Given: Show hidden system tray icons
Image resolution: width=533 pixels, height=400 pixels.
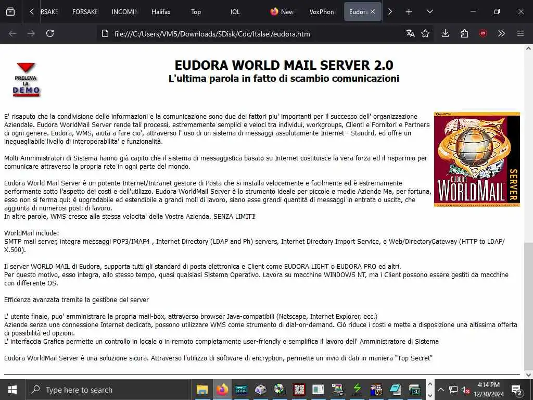Looking at the screenshot, I should (x=440, y=390).
